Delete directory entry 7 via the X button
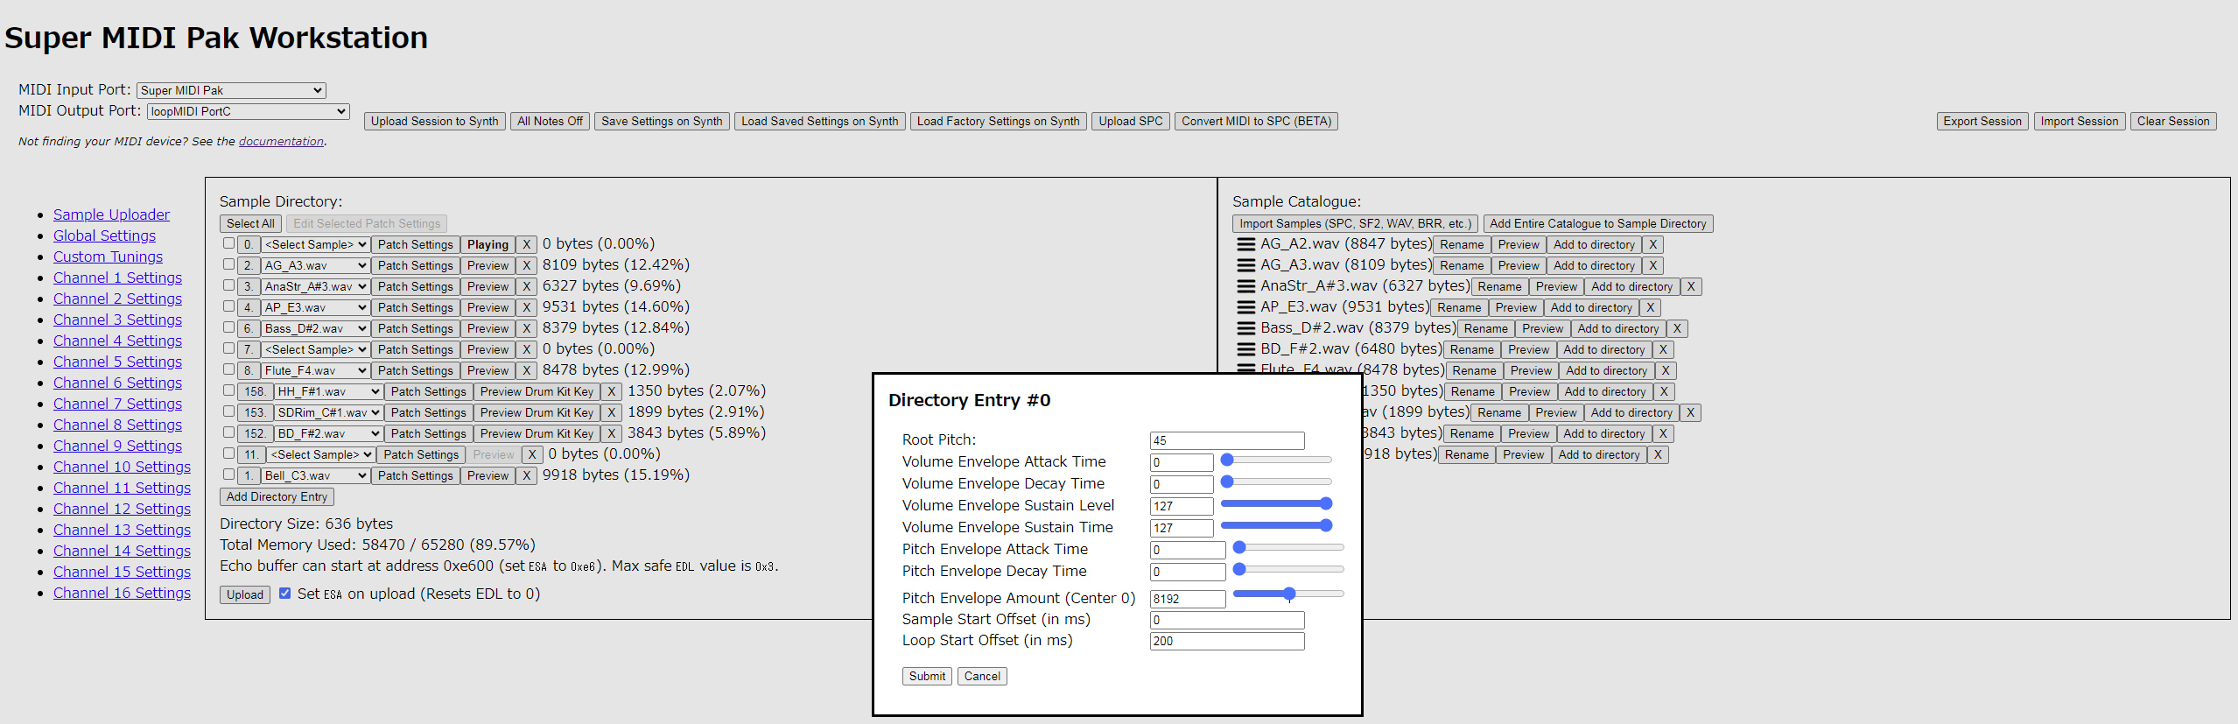This screenshot has height=724, width=2238. pos(526,350)
